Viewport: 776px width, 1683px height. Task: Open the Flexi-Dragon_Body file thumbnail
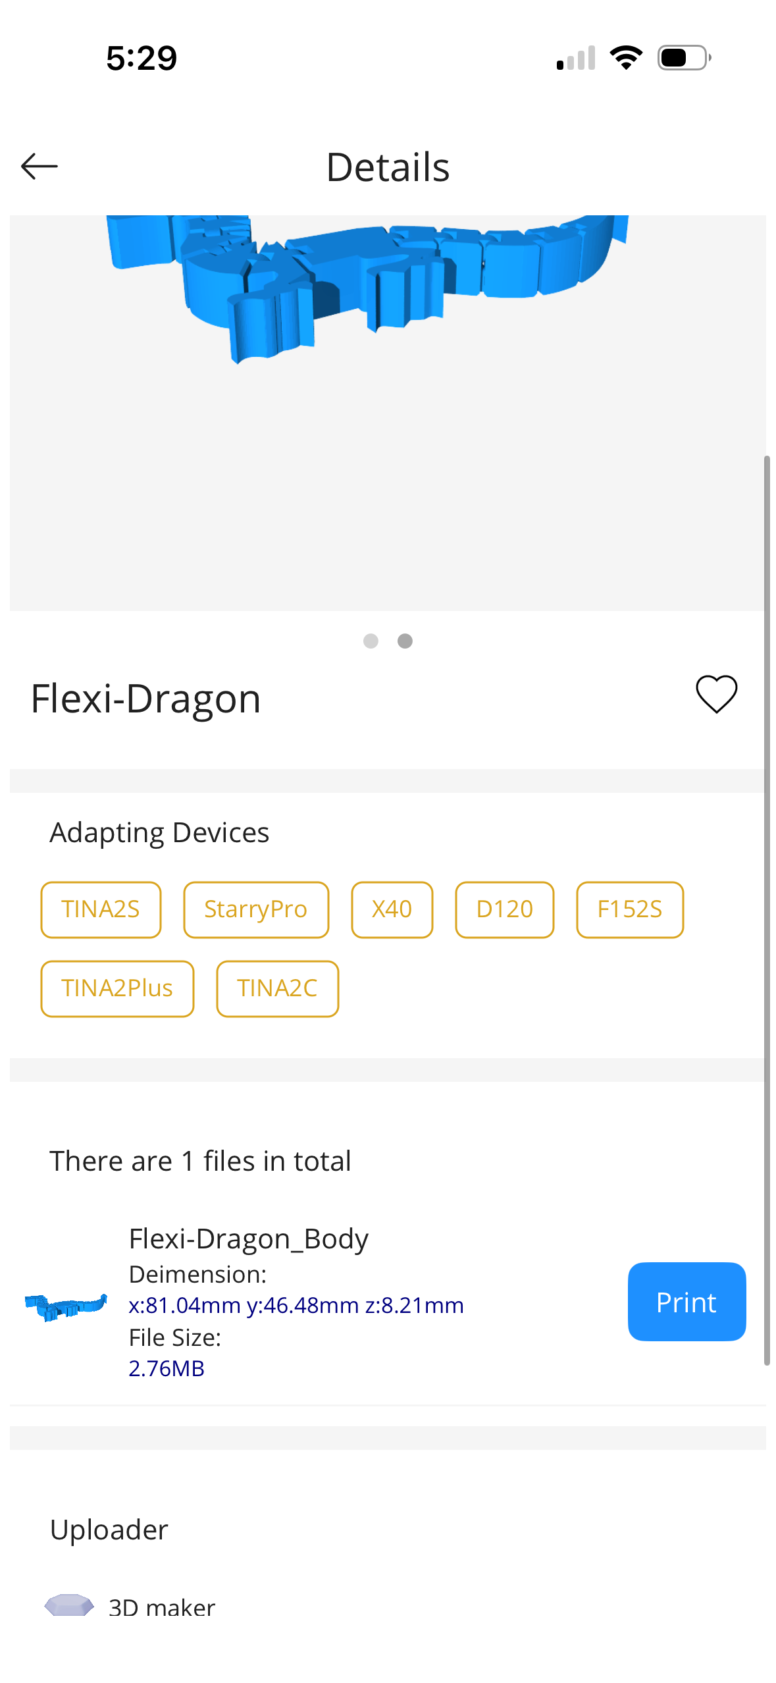point(66,1305)
